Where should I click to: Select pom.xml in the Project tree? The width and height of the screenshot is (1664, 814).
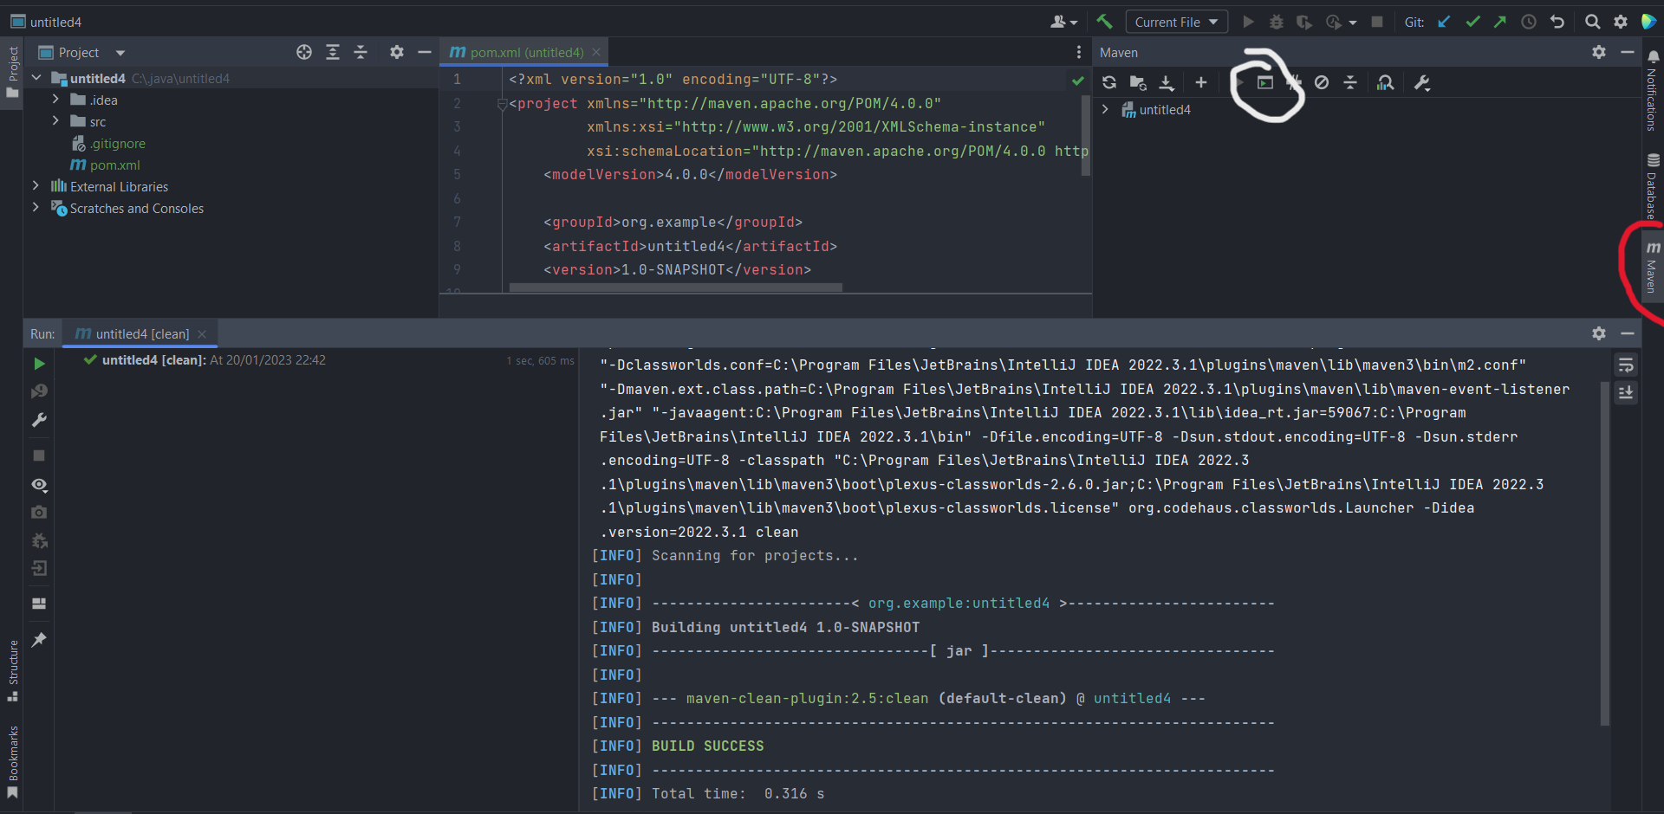coord(114,165)
